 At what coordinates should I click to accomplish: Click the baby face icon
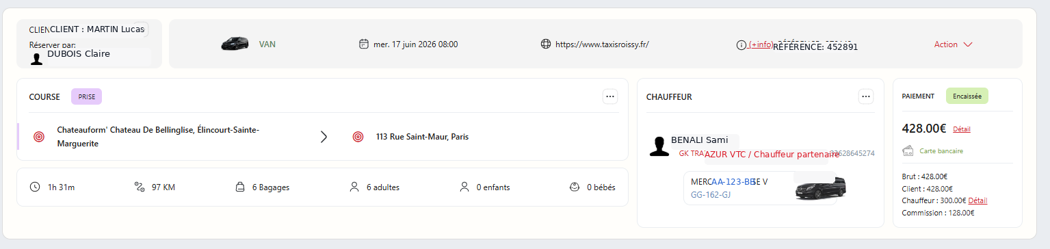click(x=575, y=187)
